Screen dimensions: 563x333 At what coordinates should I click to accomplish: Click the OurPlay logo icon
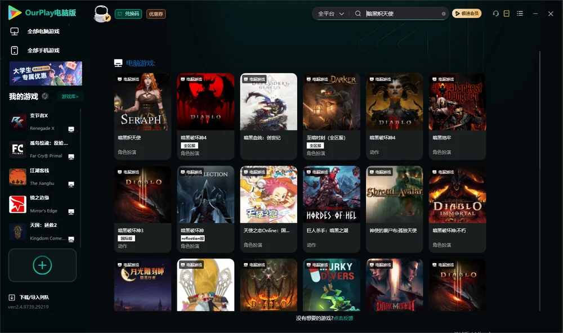15,12
